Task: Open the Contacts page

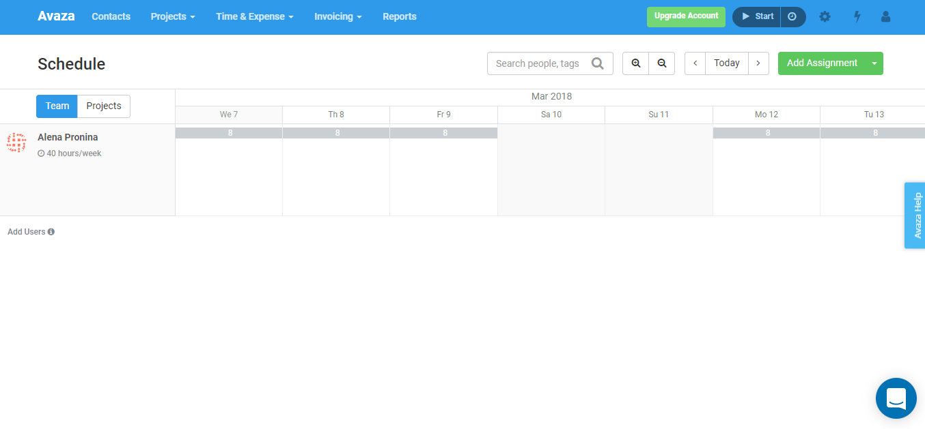Action: [x=111, y=16]
